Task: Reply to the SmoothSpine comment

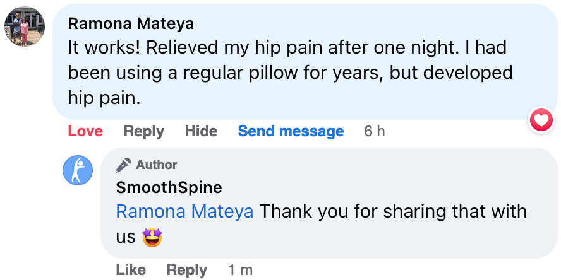Action: click(186, 270)
